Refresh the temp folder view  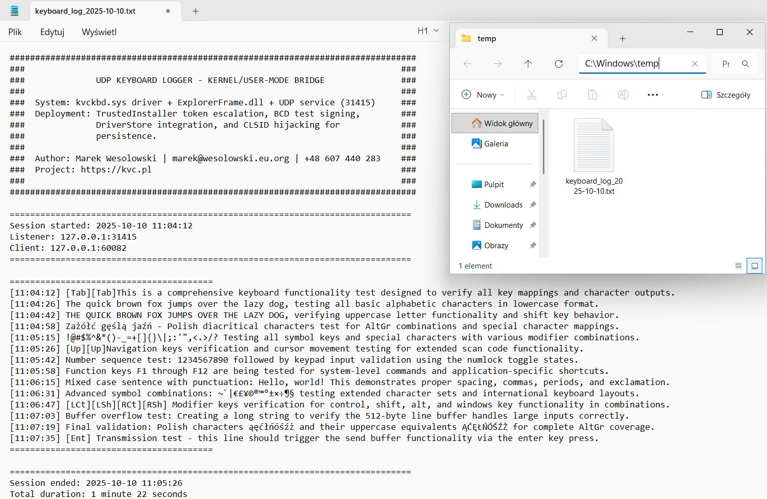click(x=559, y=64)
